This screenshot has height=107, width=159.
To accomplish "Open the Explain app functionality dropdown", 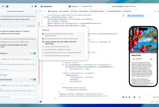I will 16,11.
